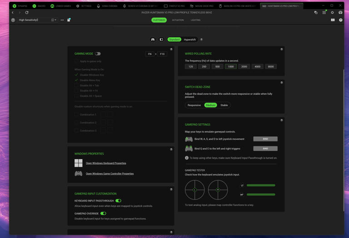Choose Stable dead-zone option
Viewport: 349px width, 238px height.
(x=224, y=105)
